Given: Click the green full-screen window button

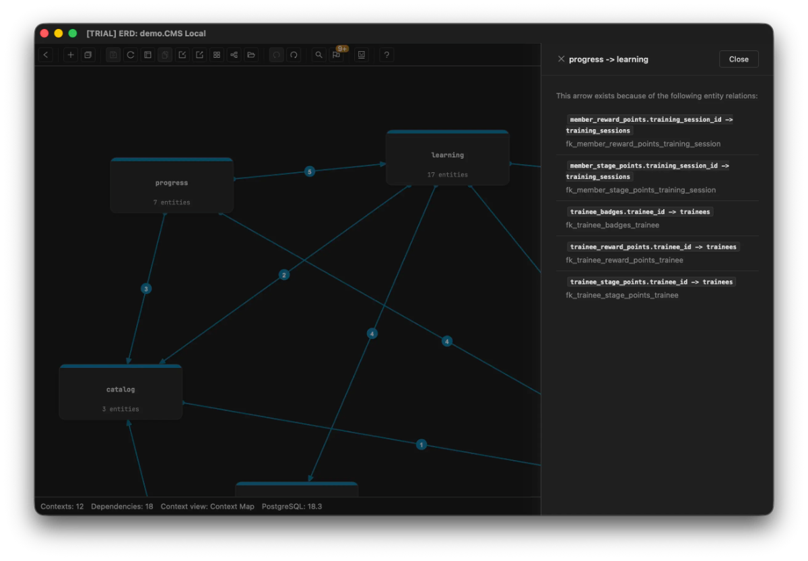Looking at the screenshot, I should (73, 33).
